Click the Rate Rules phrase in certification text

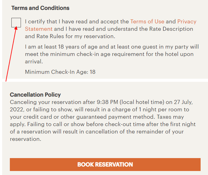pos(50,36)
